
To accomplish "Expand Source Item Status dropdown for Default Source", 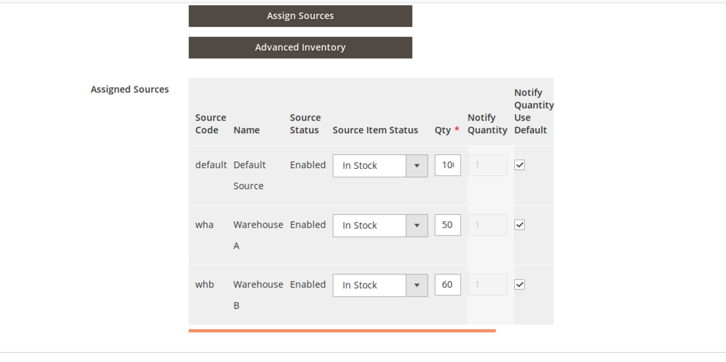I will click(x=379, y=166).
